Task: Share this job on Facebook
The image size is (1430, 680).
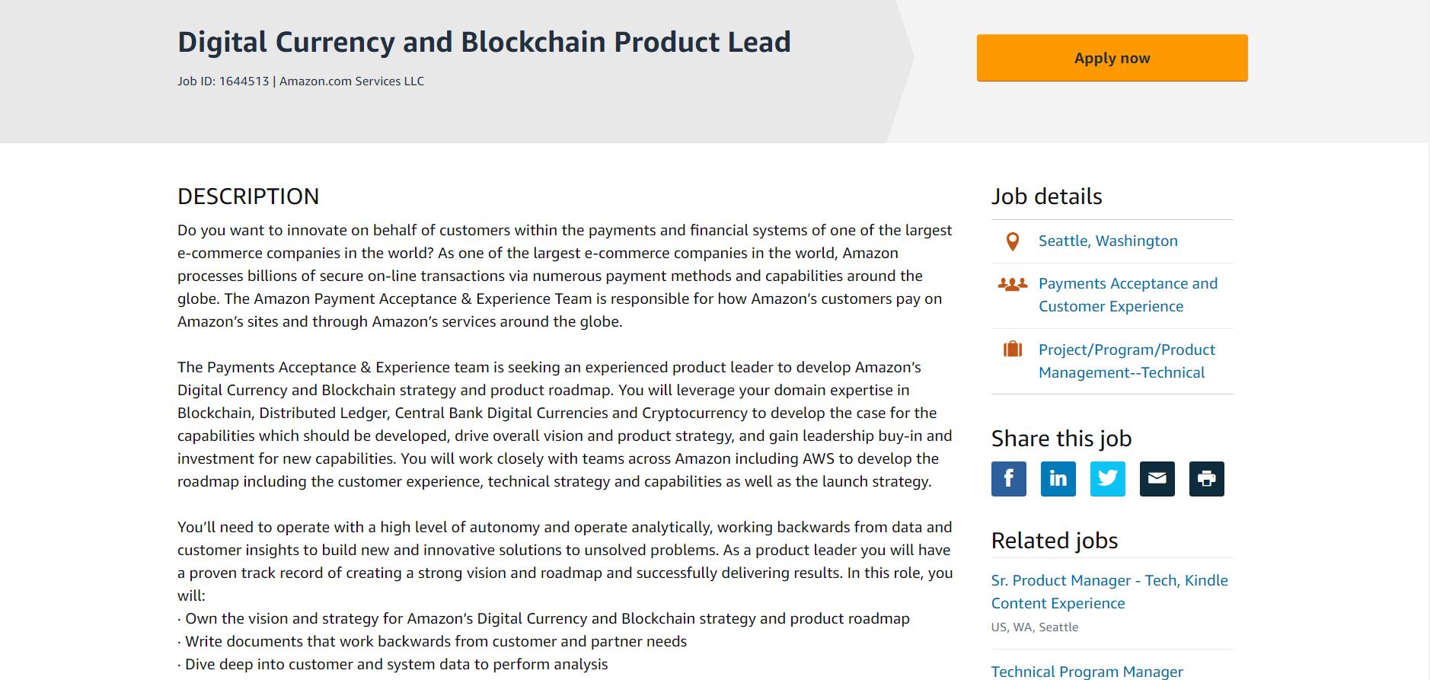Action: (1008, 479)
